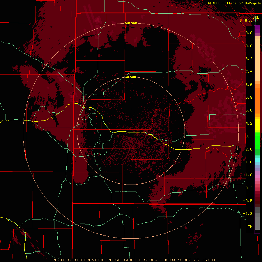Screen dimensions: 262x262
Task: Click the NEXLAB-College of DuPage credit text
Action: click(232, 3)
